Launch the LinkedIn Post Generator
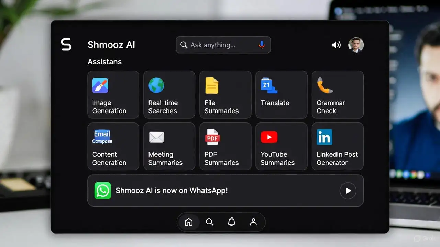 click(337, 146)
